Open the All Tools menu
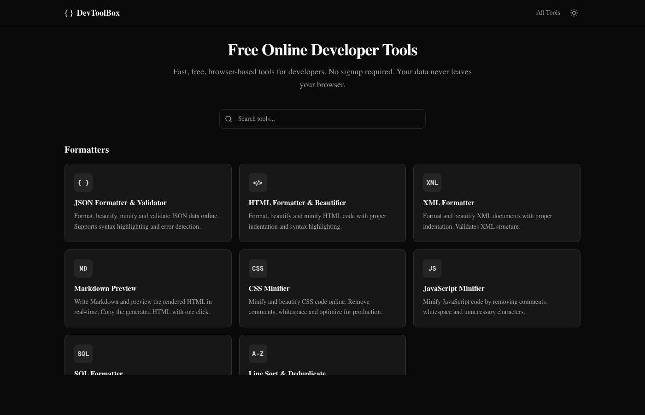Screen dimensions: 645x415 [548, 13]
